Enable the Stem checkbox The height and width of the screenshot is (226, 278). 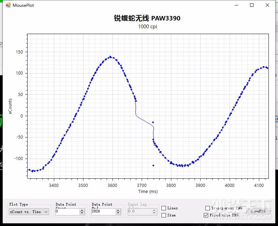coord(164,215)
